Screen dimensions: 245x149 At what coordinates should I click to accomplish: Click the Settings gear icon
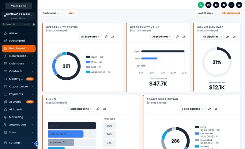tap(6, 143)
